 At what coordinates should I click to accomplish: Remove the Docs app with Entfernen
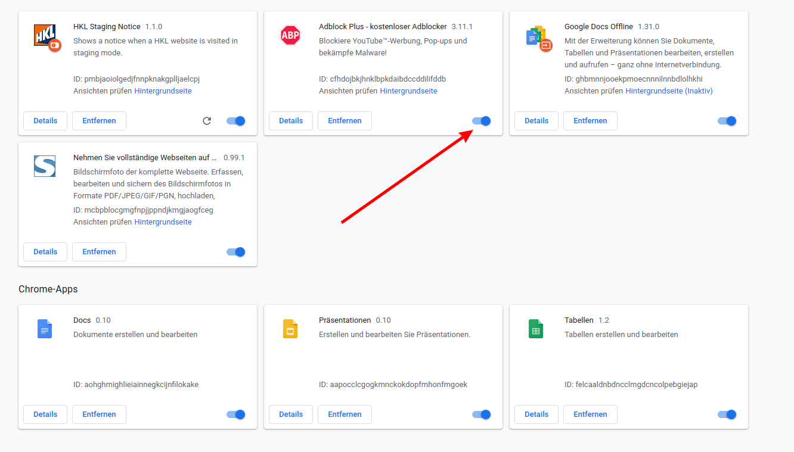pyautogui.click(x=99, y=414)
